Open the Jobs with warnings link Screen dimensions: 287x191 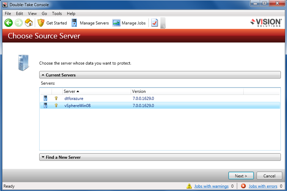[211, 186]
